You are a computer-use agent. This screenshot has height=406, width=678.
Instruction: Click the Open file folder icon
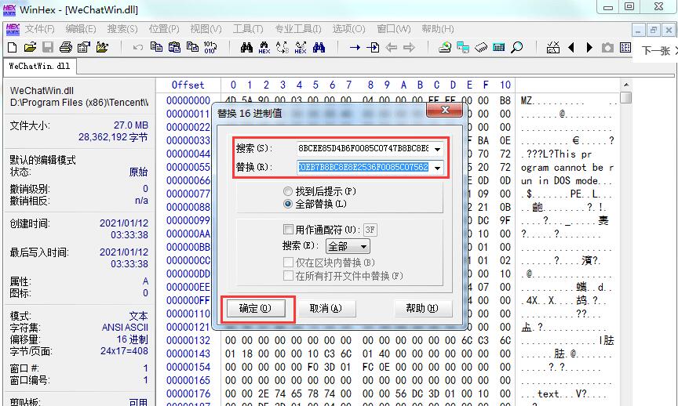31,48
